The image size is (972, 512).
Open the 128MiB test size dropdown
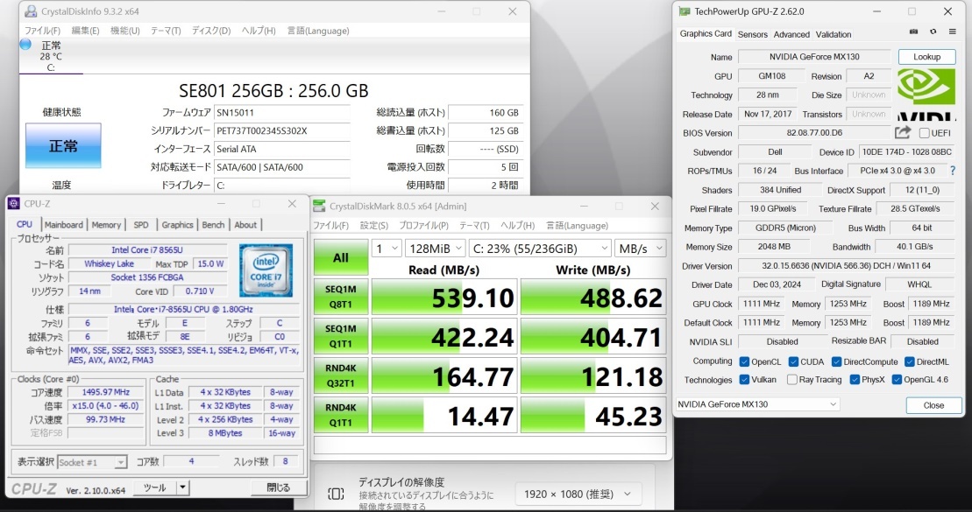pyautogui.click(x=436, y=249)
